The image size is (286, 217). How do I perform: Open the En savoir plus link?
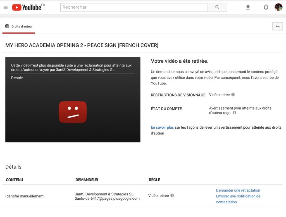162,127
